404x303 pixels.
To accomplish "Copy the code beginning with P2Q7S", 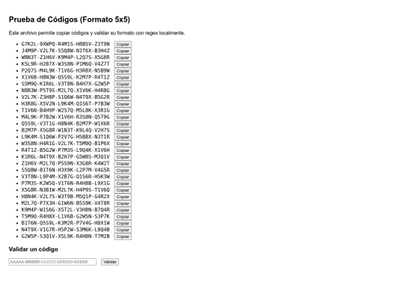I will click(x=123, y=71).
